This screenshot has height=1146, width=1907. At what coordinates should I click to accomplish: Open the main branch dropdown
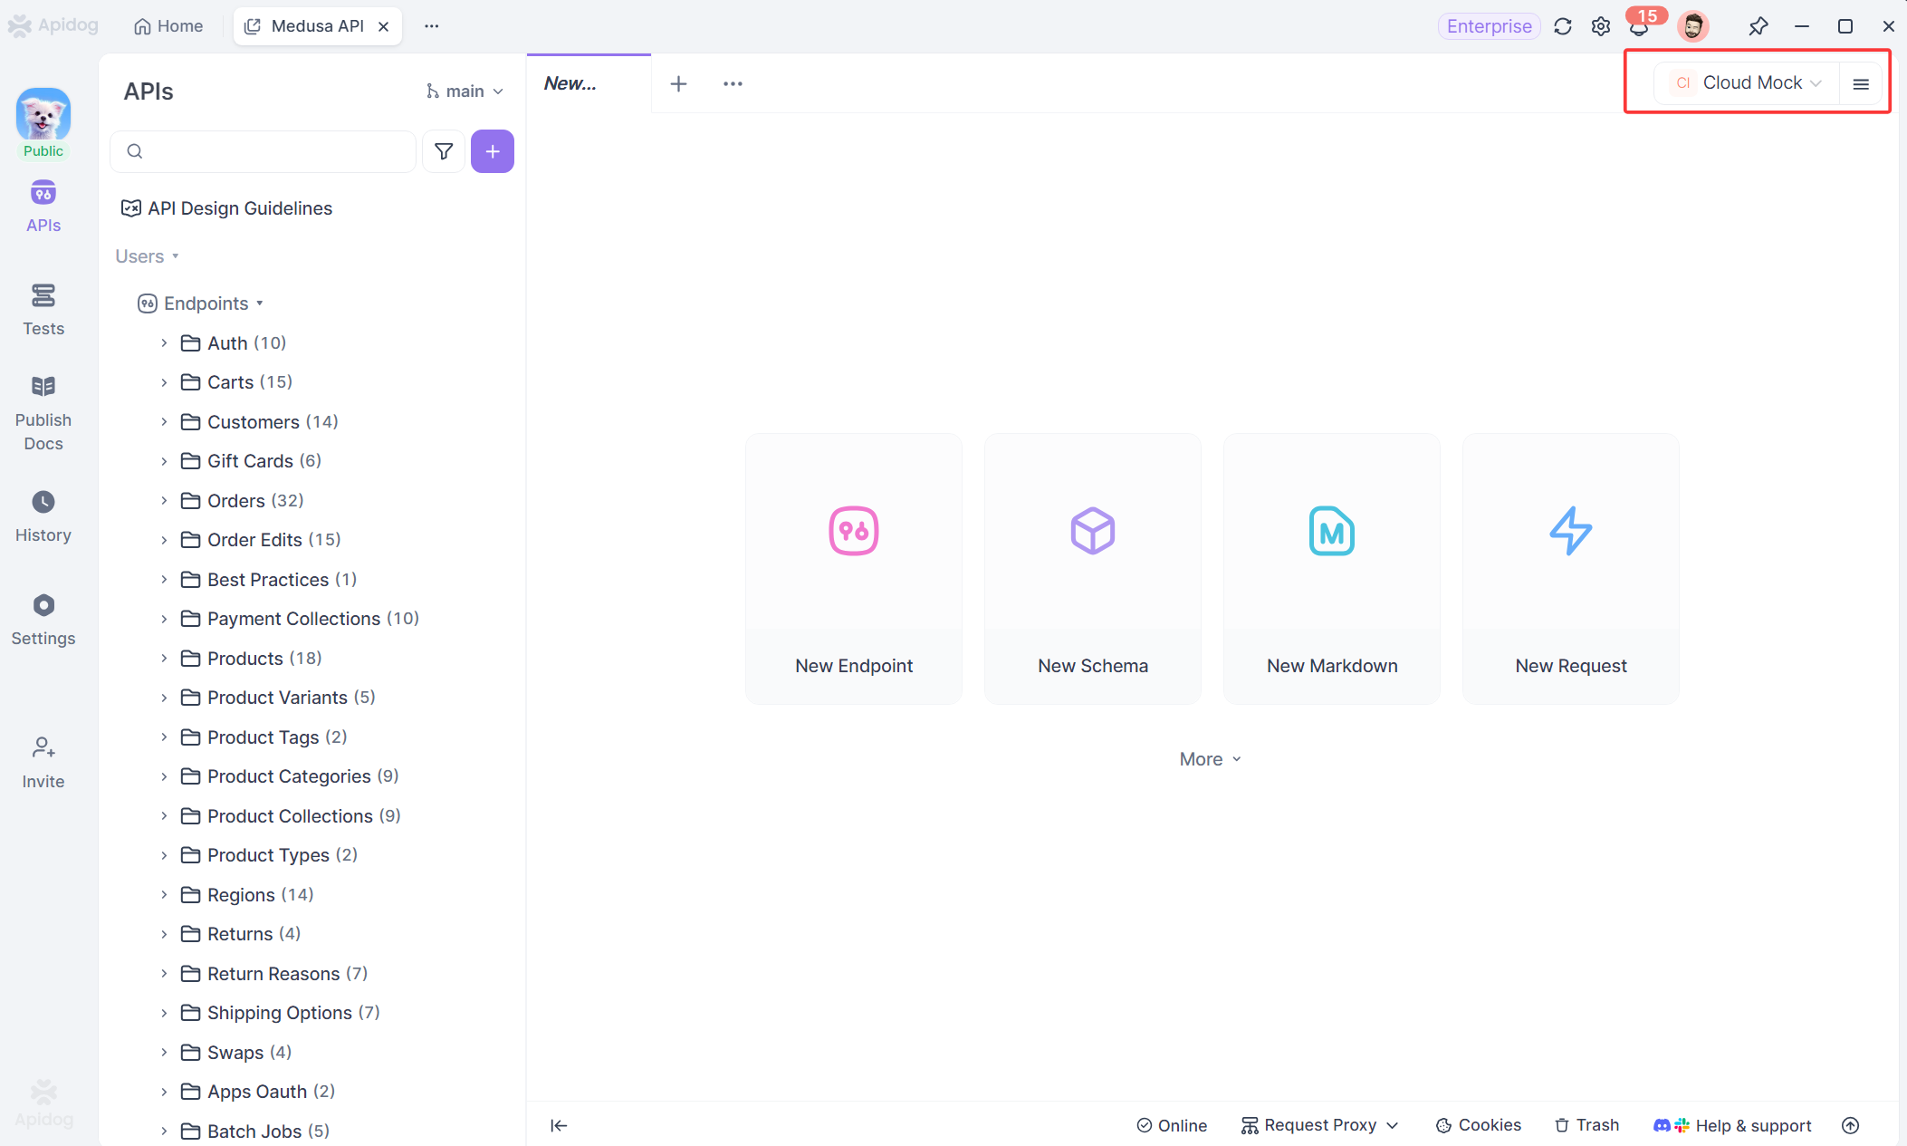[x=465, y=91]
